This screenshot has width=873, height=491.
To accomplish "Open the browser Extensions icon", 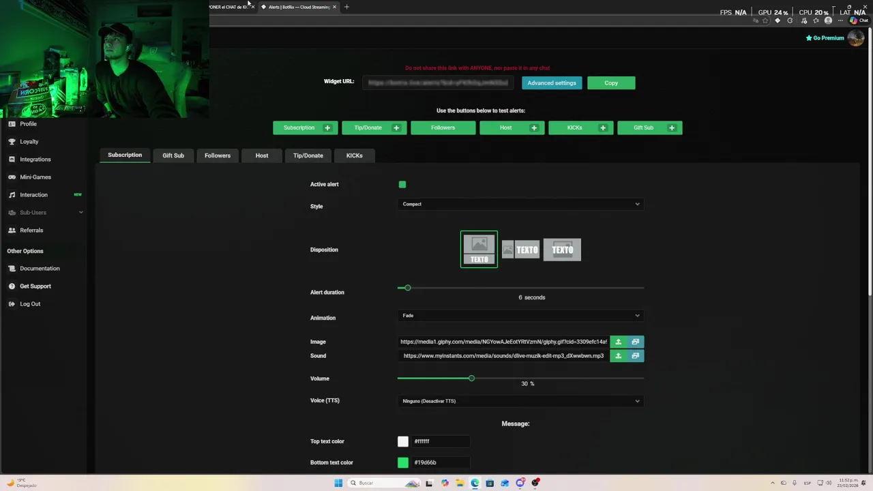I will tap(790, 20).
